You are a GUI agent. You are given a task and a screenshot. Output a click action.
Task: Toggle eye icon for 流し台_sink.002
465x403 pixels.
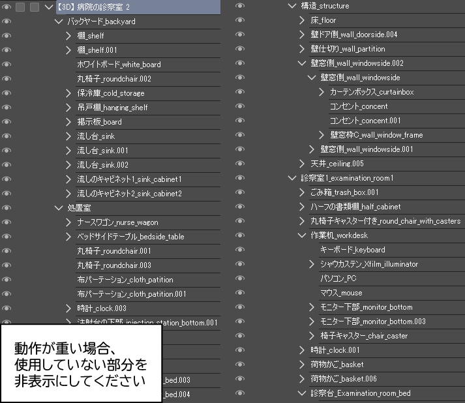pyautogui.click(x=7, y=165)
